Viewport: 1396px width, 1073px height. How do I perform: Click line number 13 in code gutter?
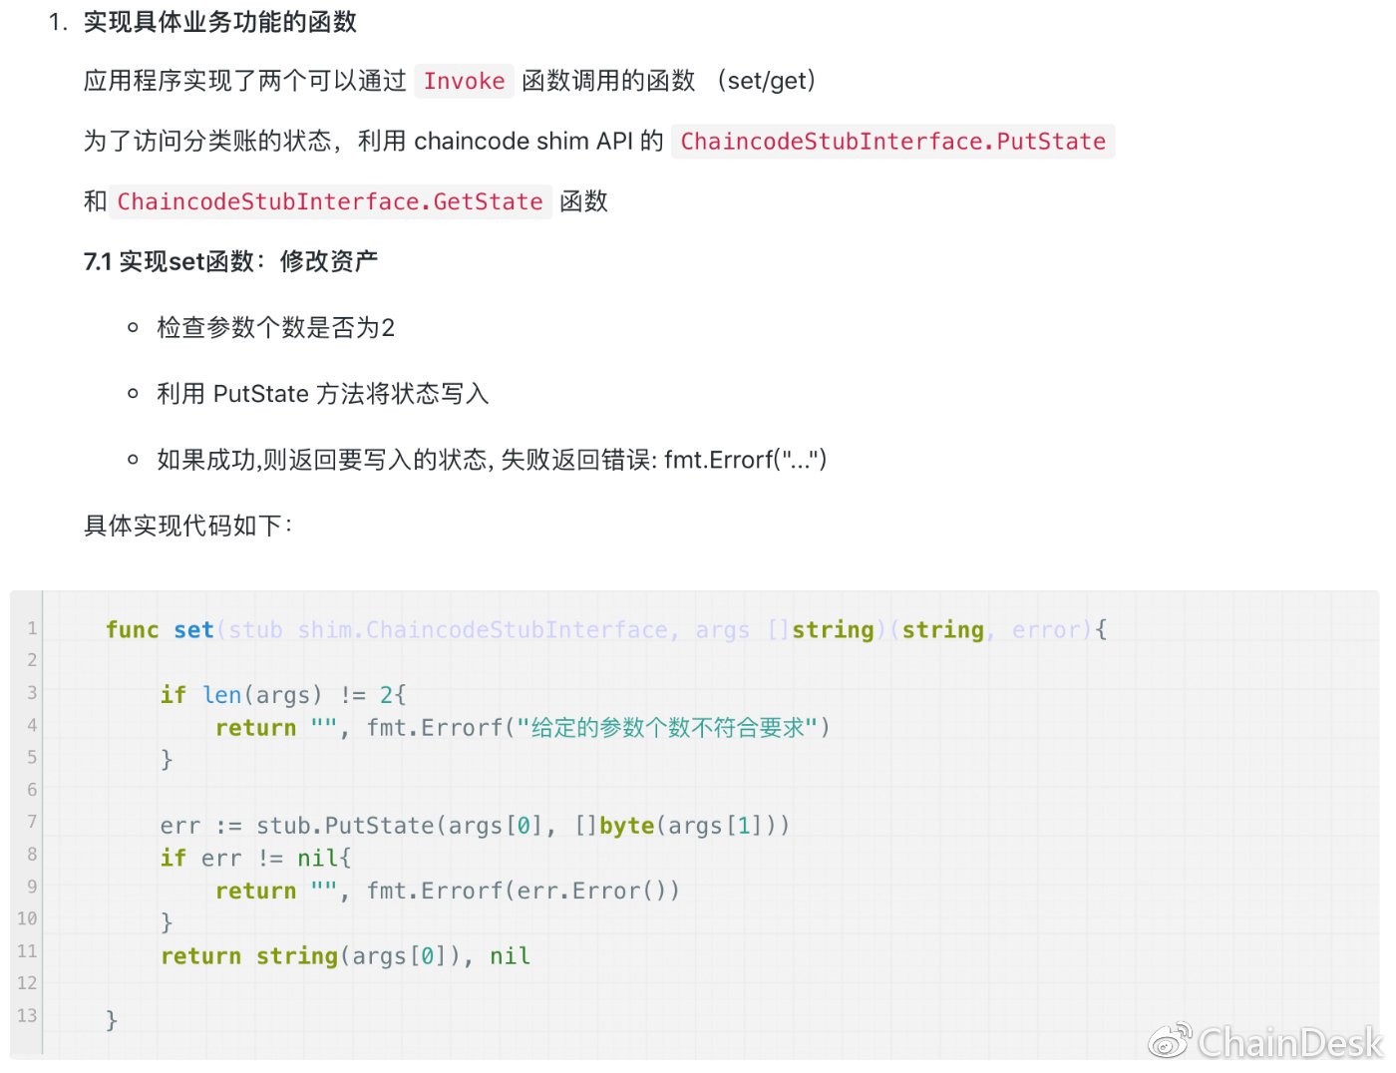27,1015
